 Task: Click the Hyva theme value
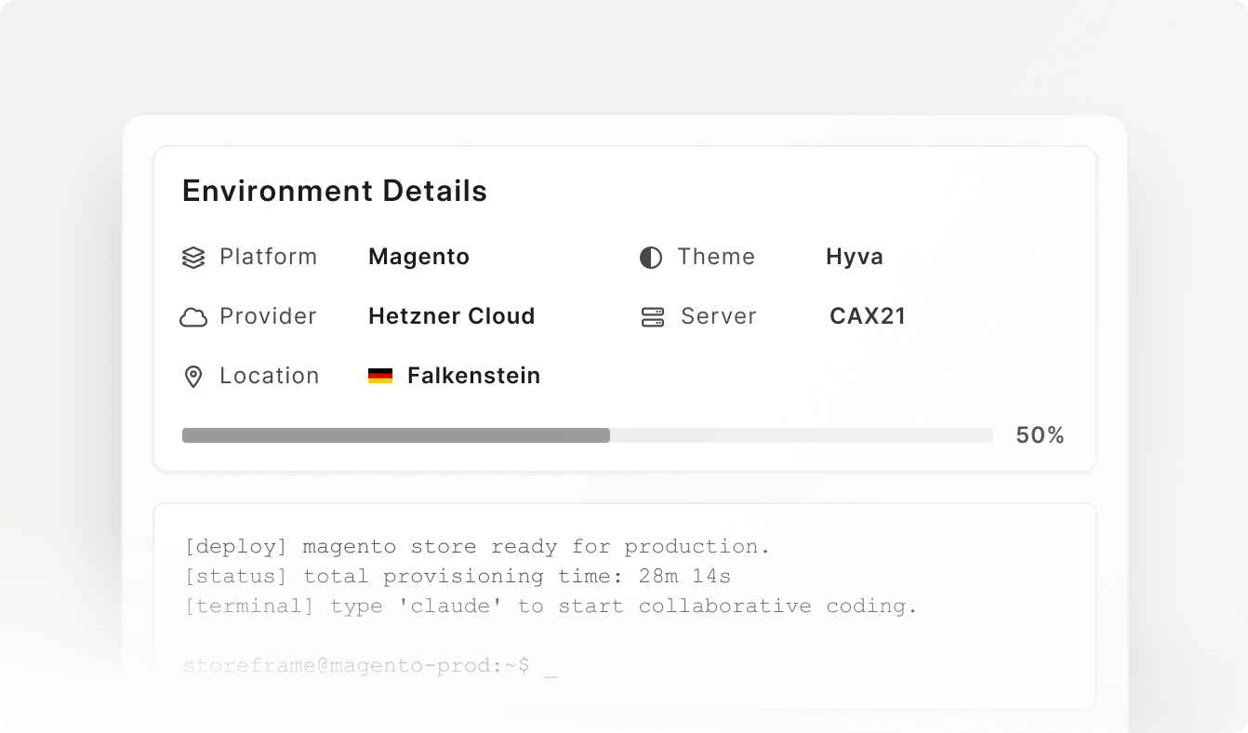pyautogui.click(x=855, y=257)
